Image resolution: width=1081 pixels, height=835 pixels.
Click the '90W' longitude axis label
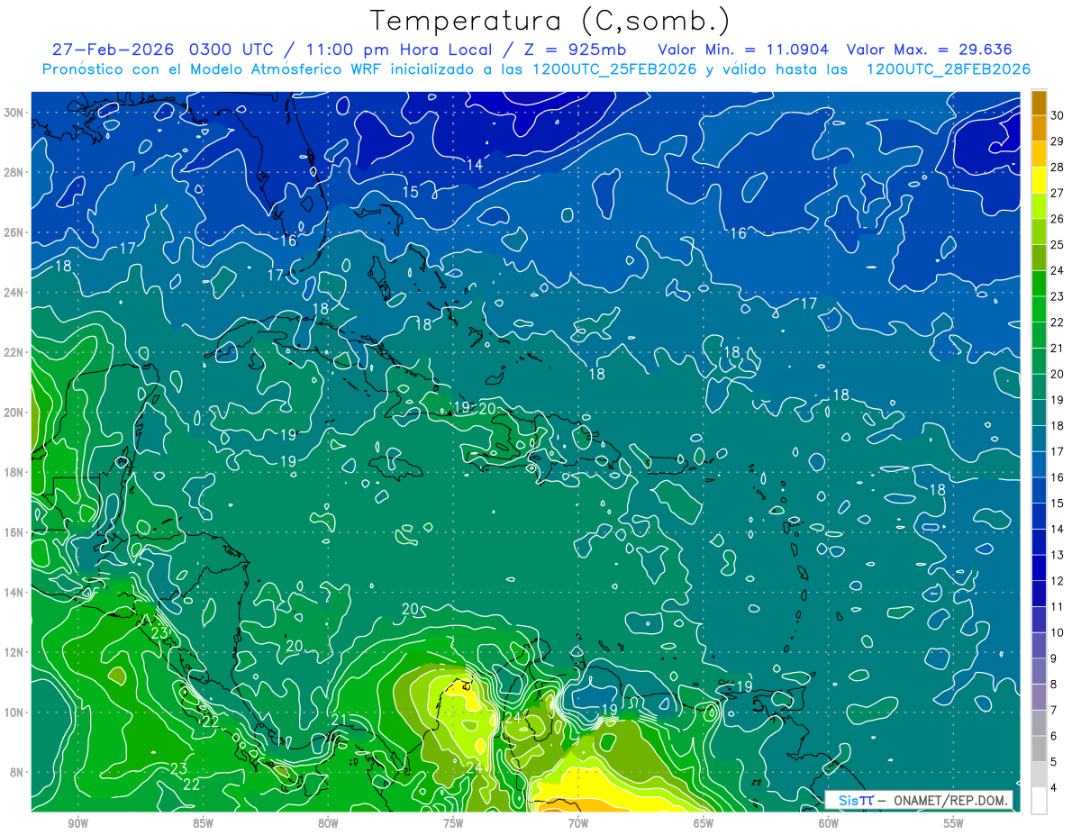(x=77, y=824)
